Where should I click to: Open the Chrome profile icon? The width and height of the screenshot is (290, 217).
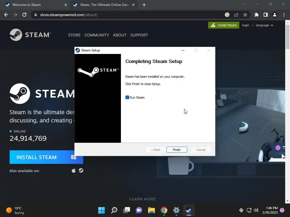tap(275, 15)
